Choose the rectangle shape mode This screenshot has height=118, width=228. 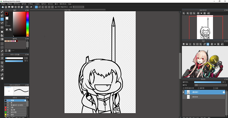pos(46,7)
